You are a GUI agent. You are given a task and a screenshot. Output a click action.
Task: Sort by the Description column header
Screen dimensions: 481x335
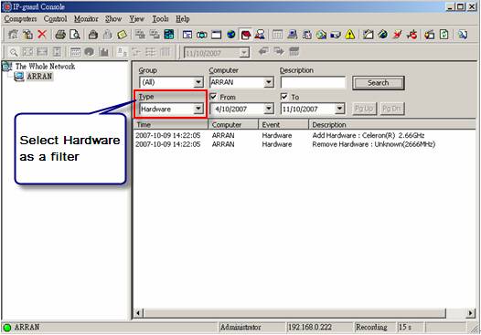coord(391,125)
